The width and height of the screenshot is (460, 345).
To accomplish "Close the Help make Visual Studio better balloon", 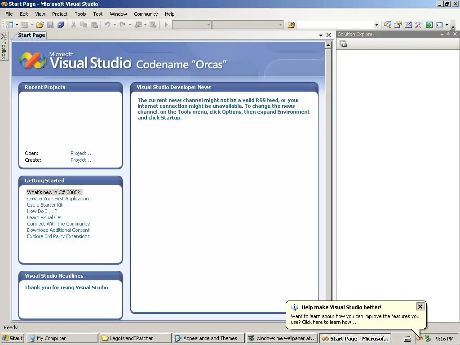I will point(420,306).
